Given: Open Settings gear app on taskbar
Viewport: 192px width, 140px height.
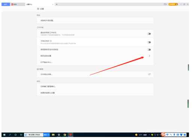Looking at the screenshot, I should (x=59, y=135).
